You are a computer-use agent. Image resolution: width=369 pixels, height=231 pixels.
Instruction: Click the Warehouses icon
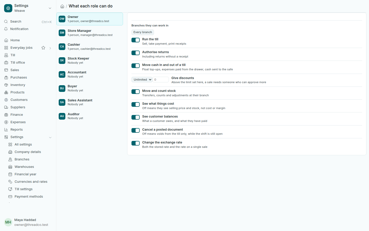click(10, 167)
